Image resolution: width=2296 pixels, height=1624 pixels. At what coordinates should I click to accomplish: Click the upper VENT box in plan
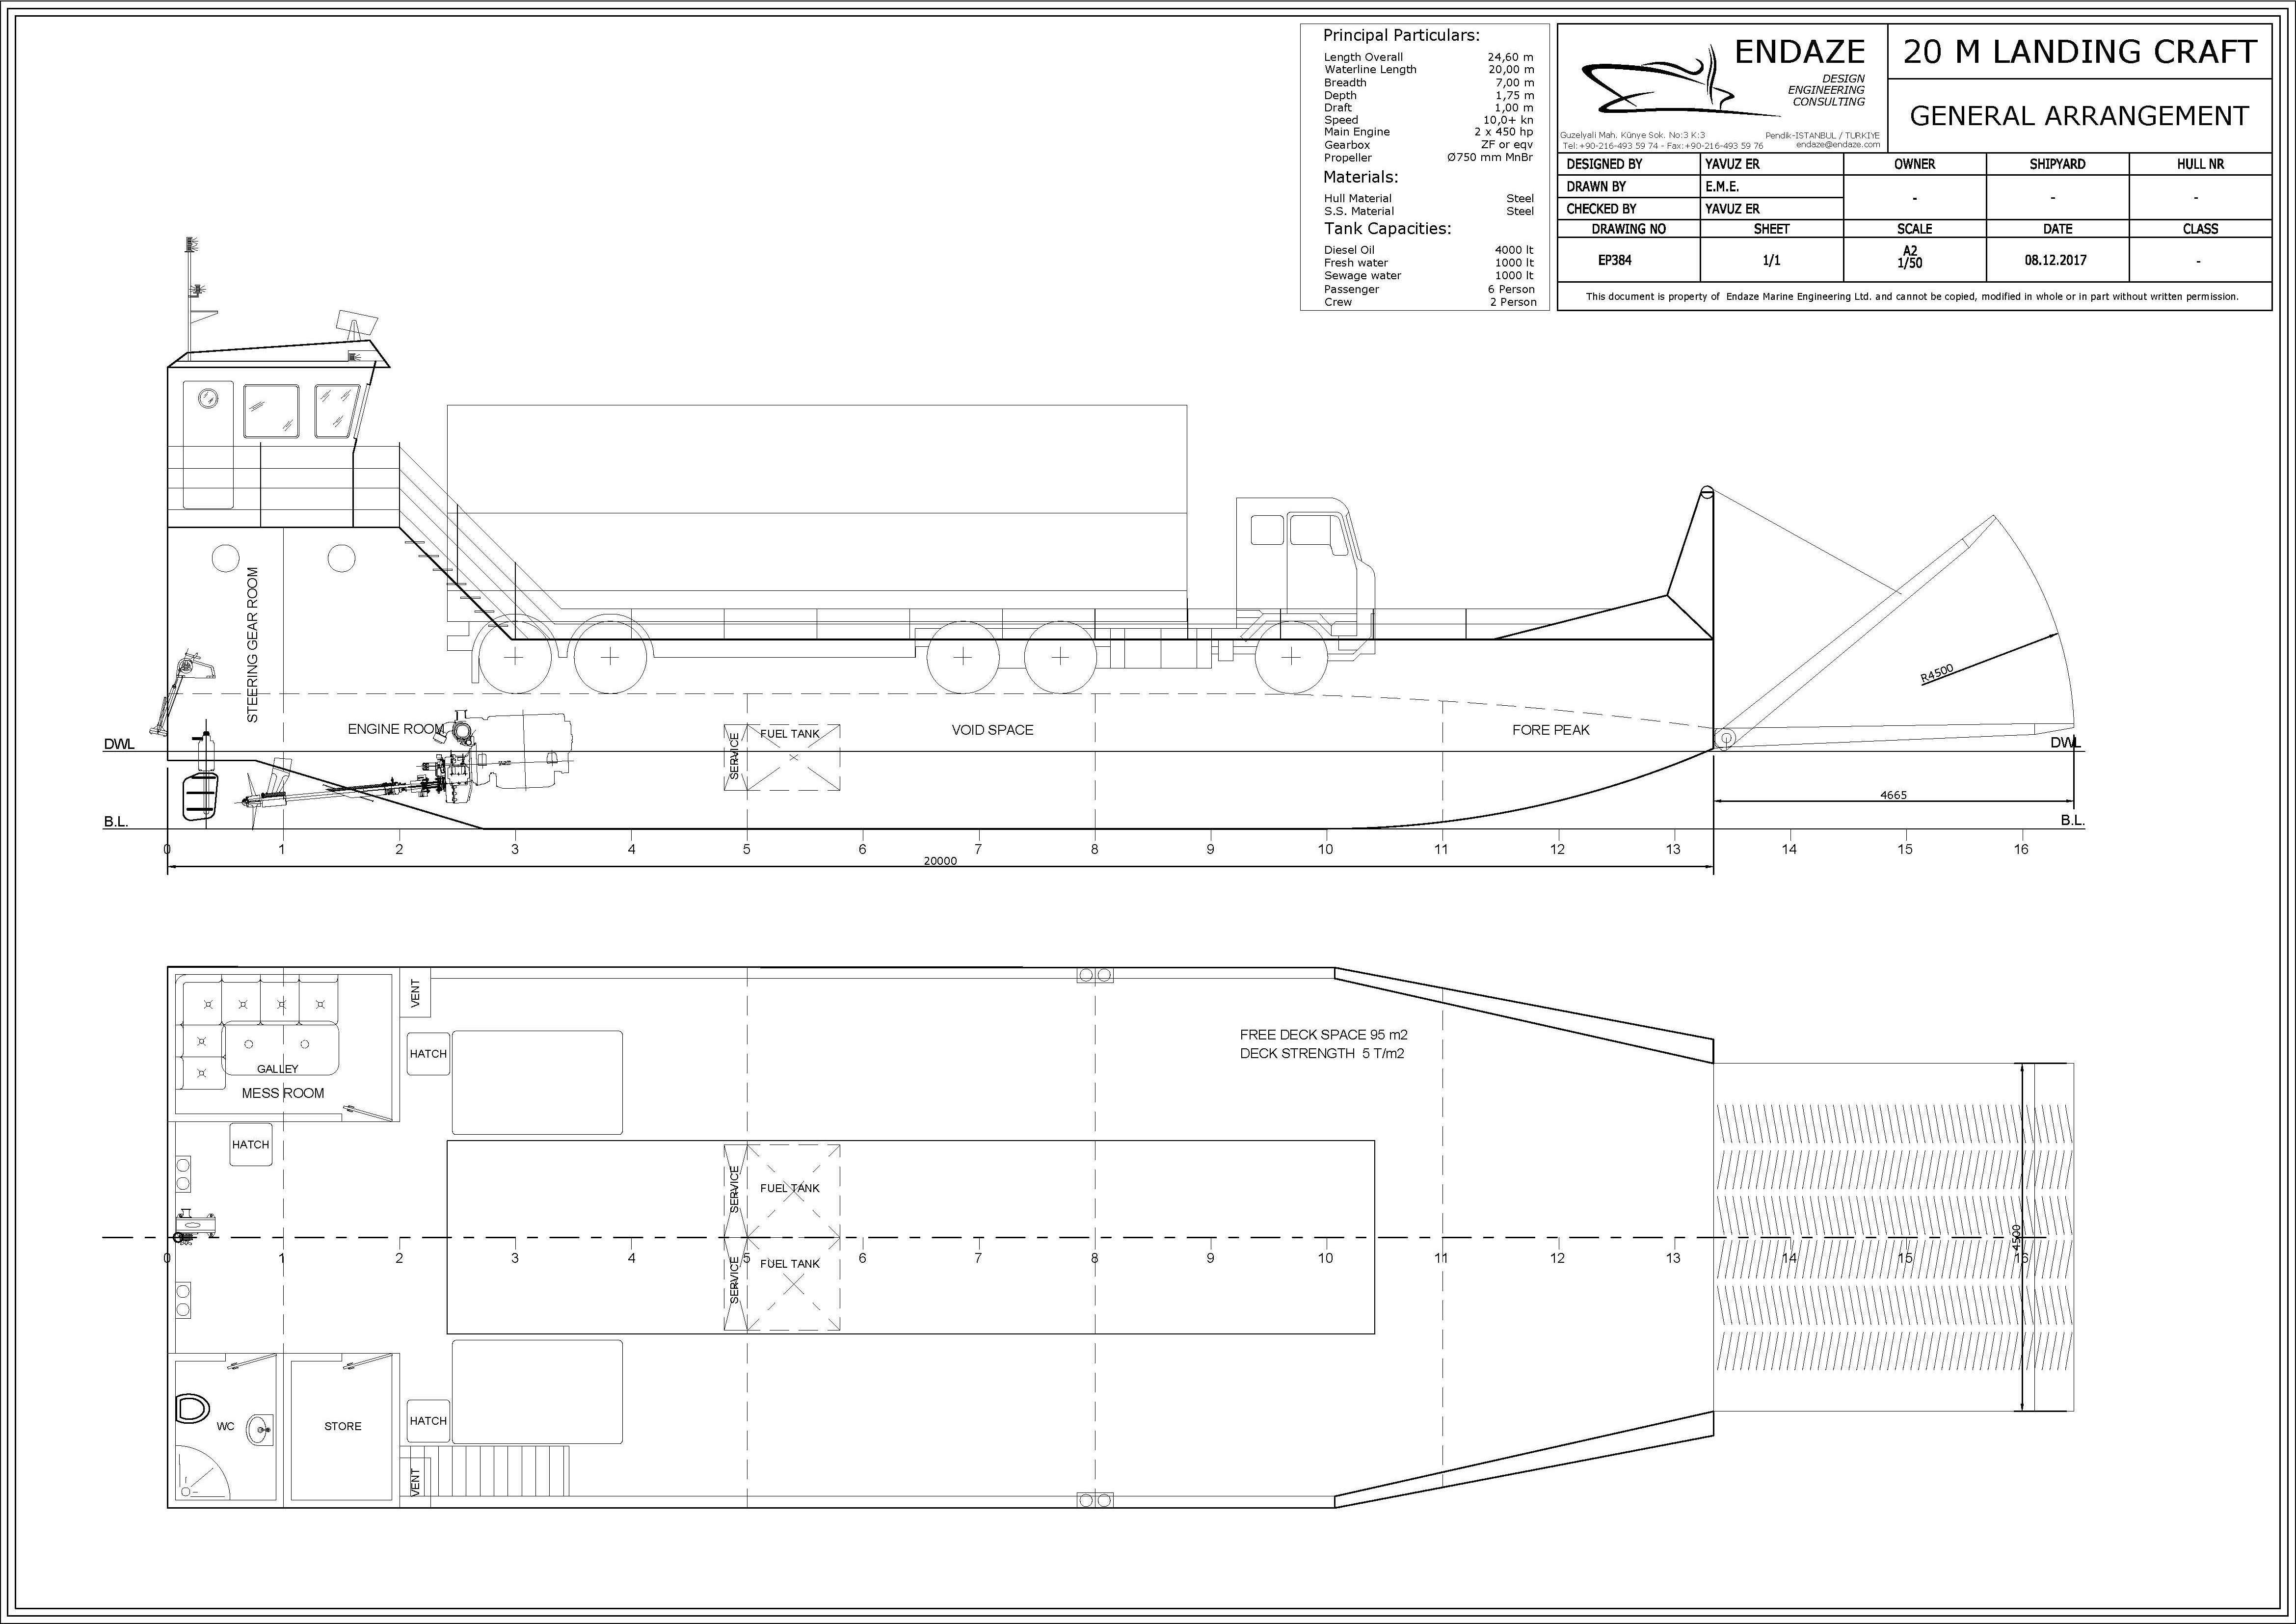click(x=416, y=992)
